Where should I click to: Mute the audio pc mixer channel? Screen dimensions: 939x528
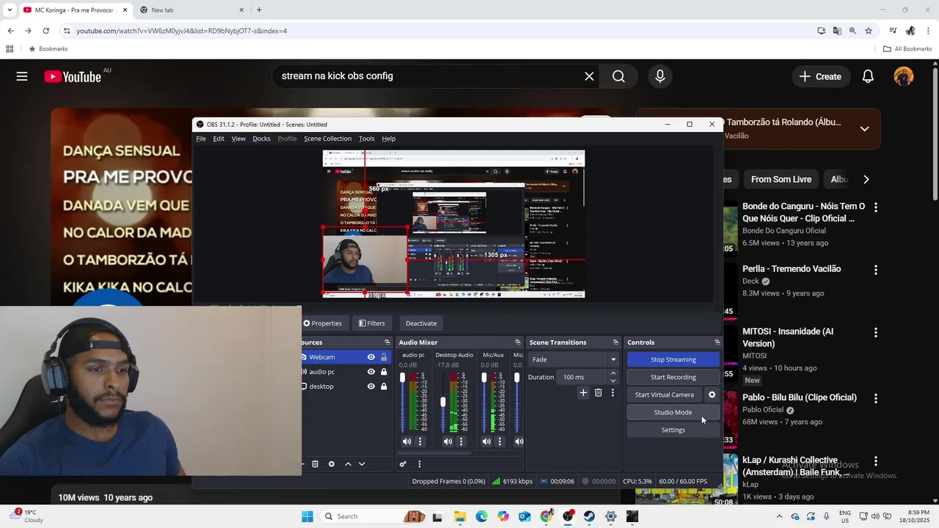406,441
